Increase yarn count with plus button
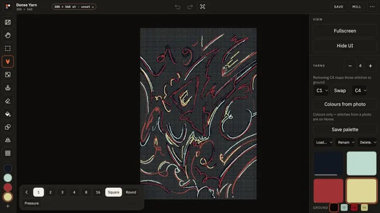 tap(370, 66)
